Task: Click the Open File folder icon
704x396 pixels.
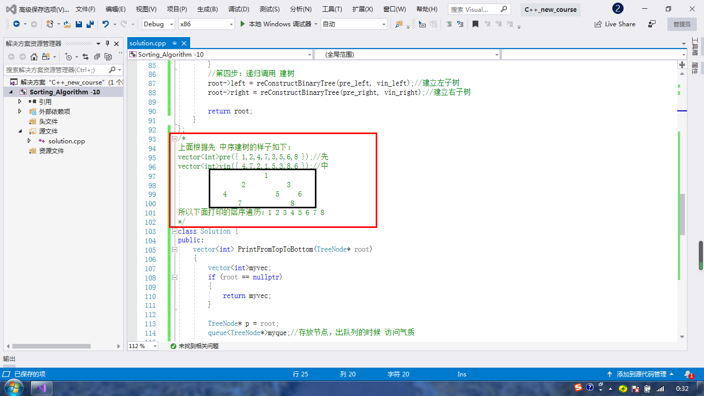Action: coord(69,24)
